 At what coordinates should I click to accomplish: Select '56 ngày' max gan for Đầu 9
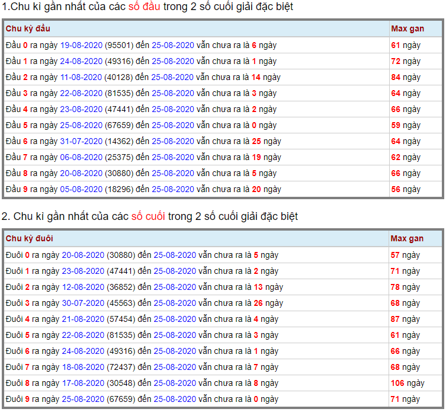(x=406, y=189)
